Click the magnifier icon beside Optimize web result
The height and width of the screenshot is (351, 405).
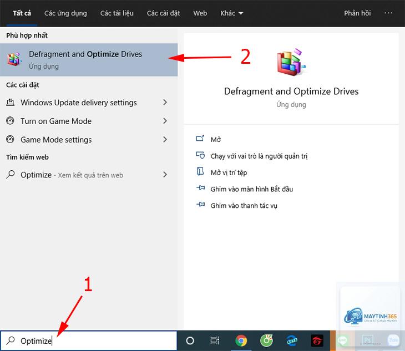coord(11,175)
